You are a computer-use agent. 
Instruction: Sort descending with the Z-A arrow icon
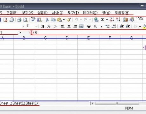click(x=118, y=20)
